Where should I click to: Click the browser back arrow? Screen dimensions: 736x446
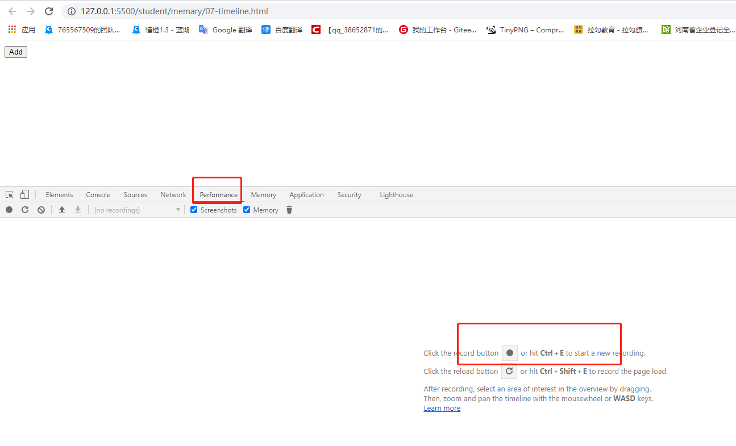[x=13, y=11]
